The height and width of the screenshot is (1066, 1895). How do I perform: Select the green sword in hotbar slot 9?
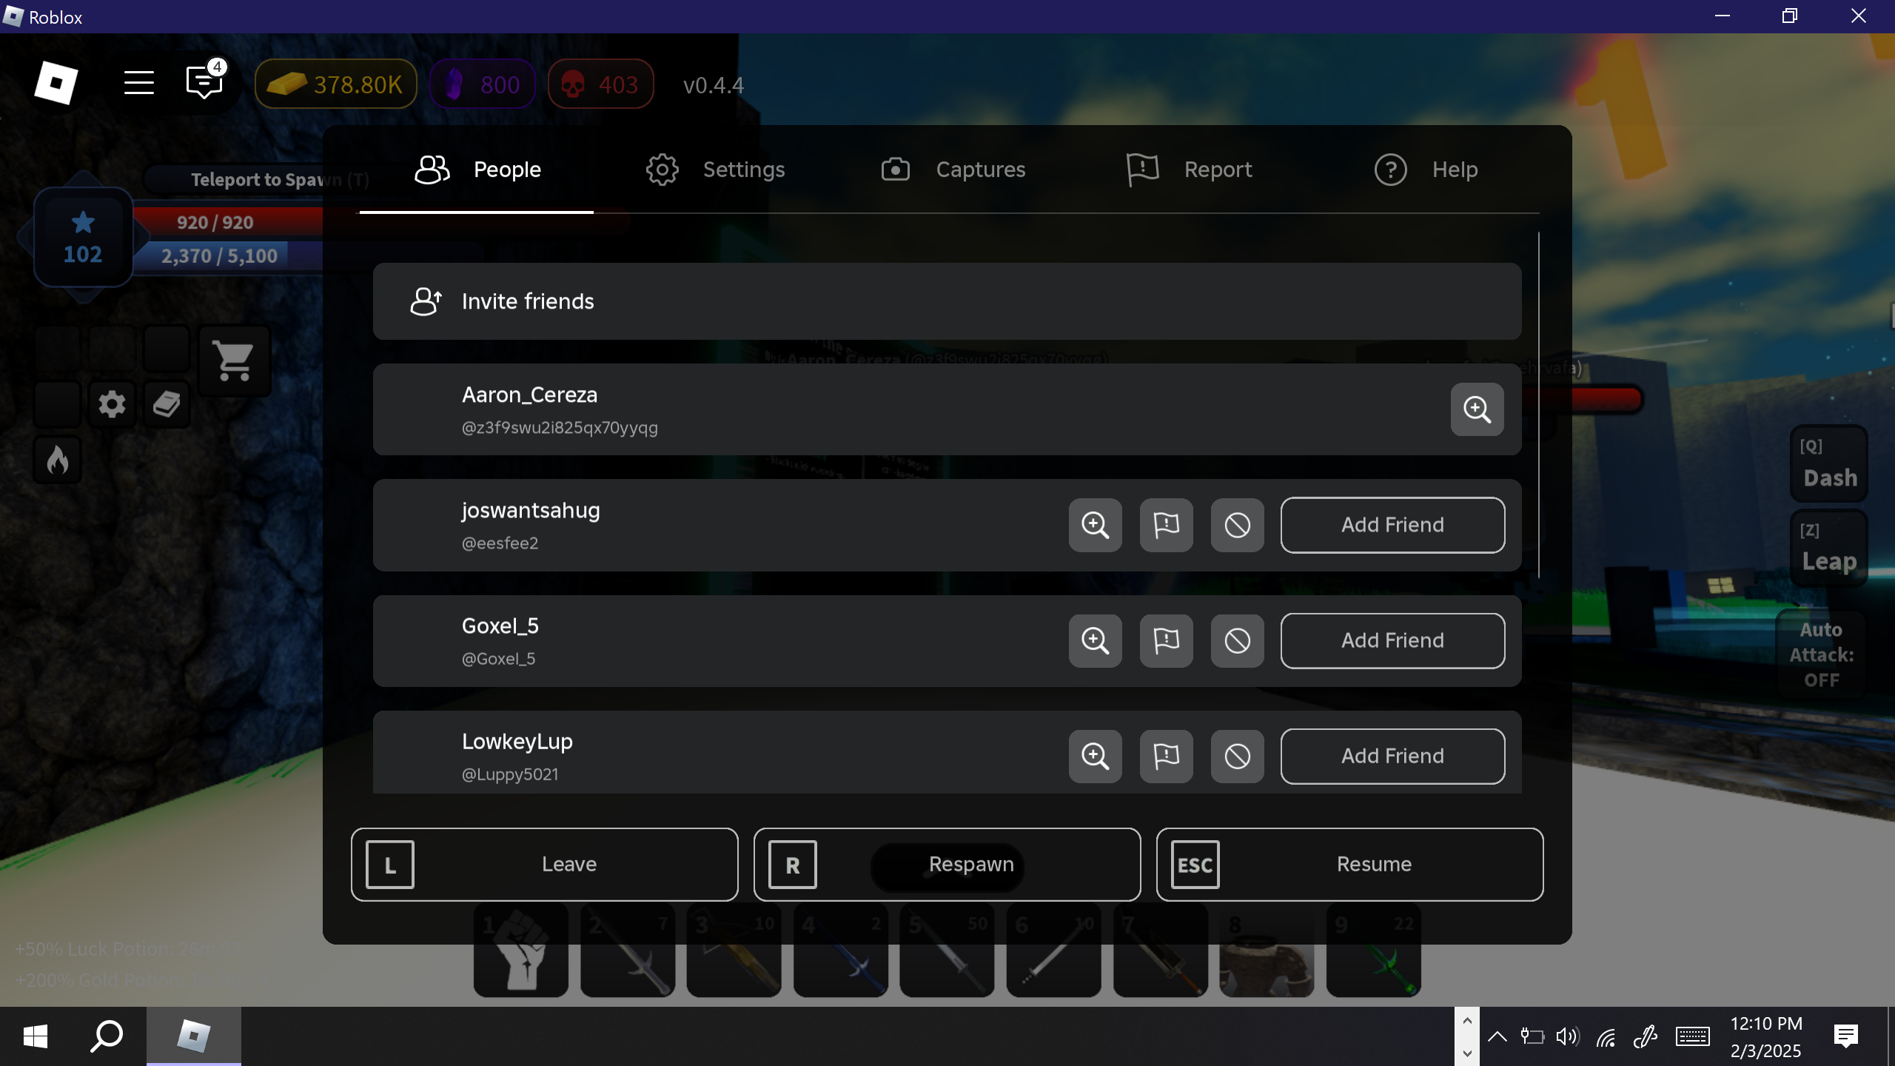[1374, 951]
